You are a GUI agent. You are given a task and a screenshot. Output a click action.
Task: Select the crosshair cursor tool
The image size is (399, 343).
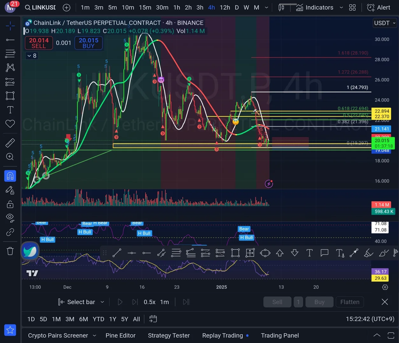point(10,26)
